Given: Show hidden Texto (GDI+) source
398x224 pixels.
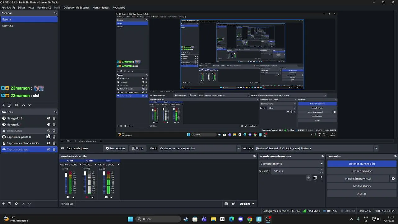Looking at the screenshot, I should (x=49, y=131).
